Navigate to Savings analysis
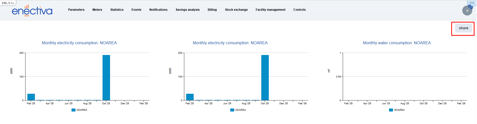Image resolution: width=477 pixels, height=124 pixels. pyautogui.click(x=187, y=10)
